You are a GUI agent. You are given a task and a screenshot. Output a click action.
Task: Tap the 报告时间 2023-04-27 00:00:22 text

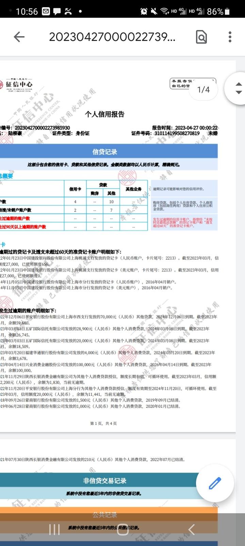tap(185, 128)
